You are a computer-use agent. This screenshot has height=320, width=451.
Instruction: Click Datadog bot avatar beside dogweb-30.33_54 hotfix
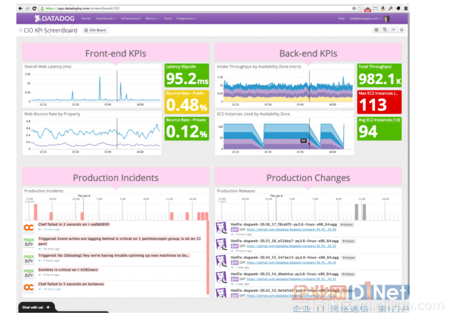click(x=222, y=277)
